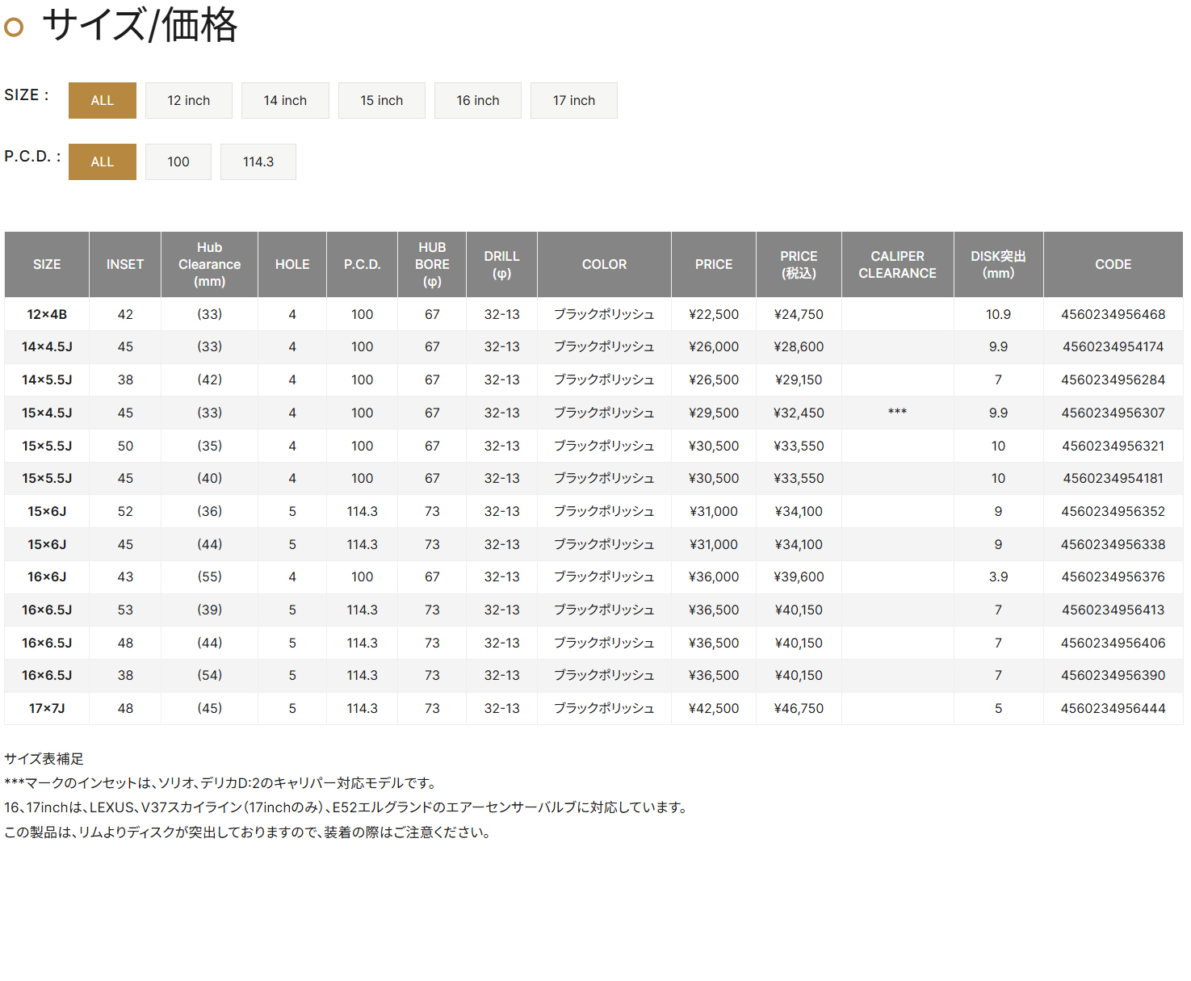This screenshot has width=1191, height=981.
Task: Filter wheels by 12 inch size
Action: coord(188,100)
